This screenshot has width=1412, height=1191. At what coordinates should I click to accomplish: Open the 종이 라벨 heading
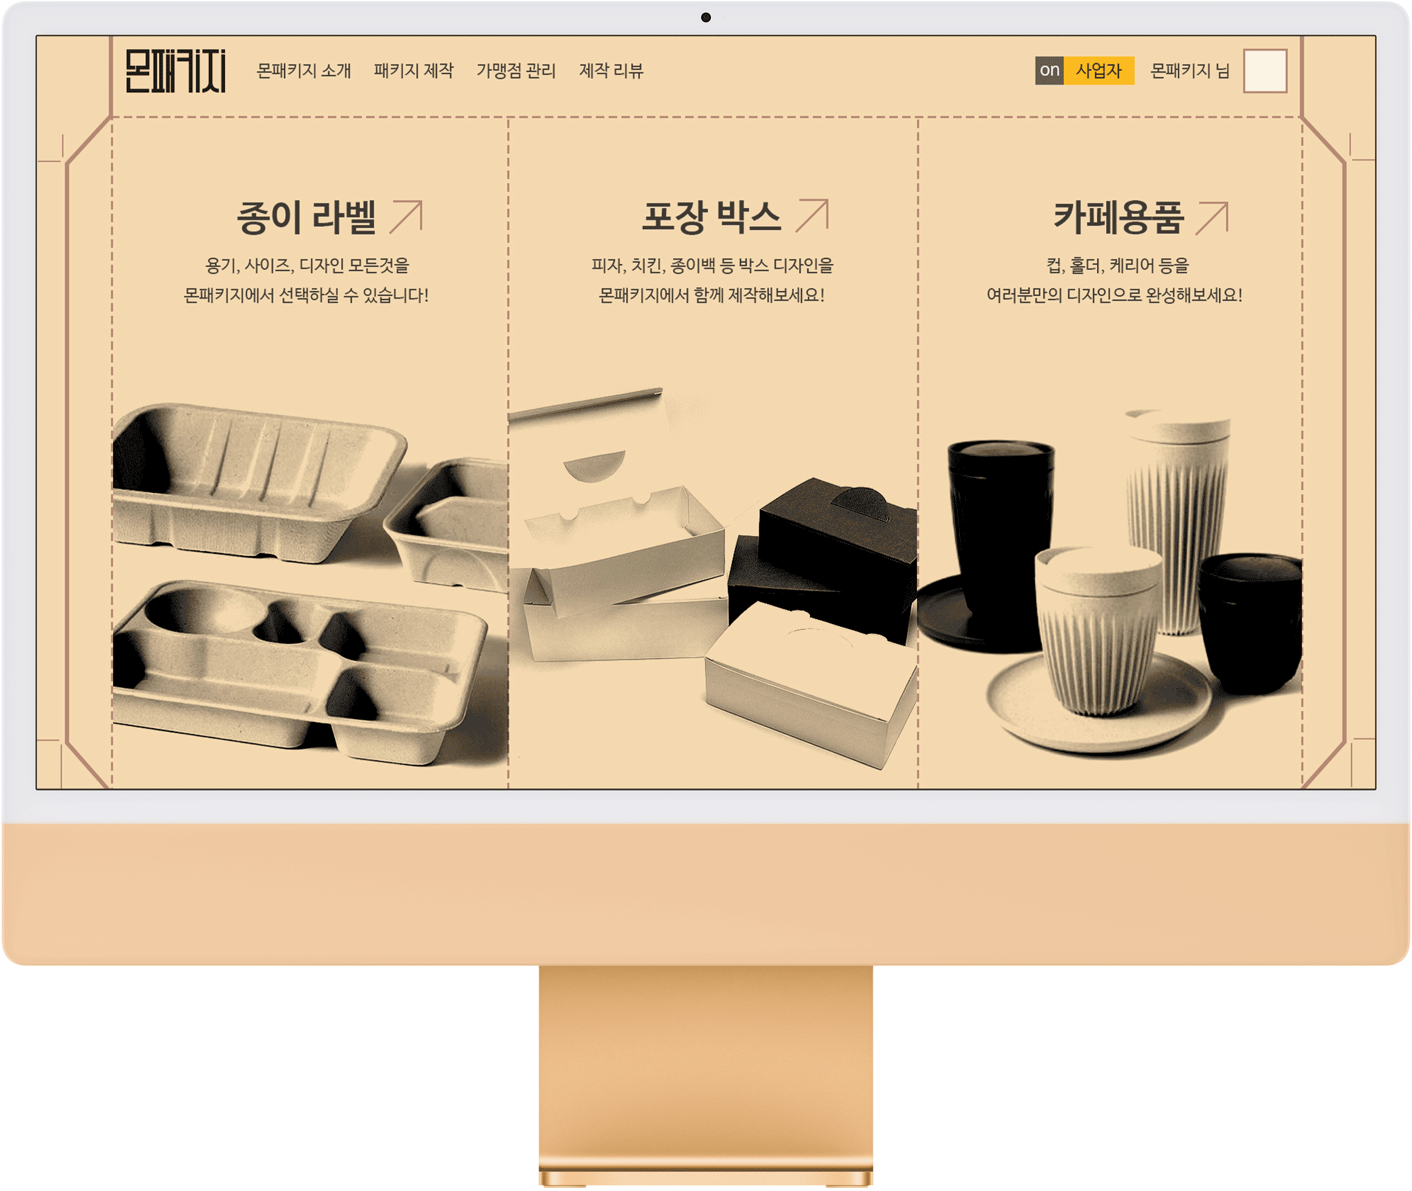pos(306,217)
